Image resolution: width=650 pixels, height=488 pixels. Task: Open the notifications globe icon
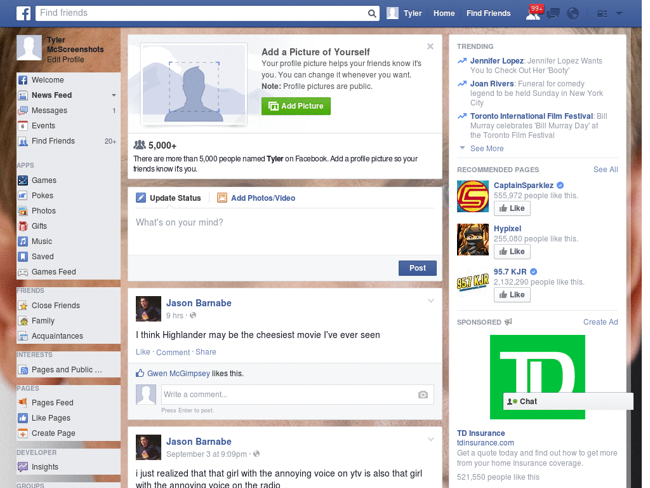573,14
